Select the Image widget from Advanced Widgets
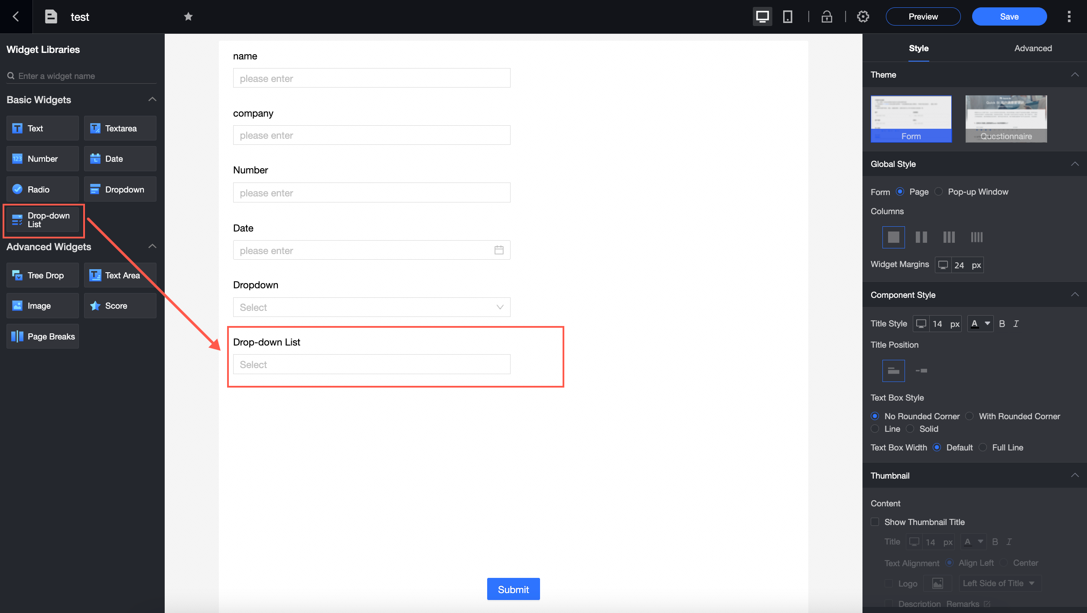This screenshot has height=613, width=1087. (x=42, y=305)
